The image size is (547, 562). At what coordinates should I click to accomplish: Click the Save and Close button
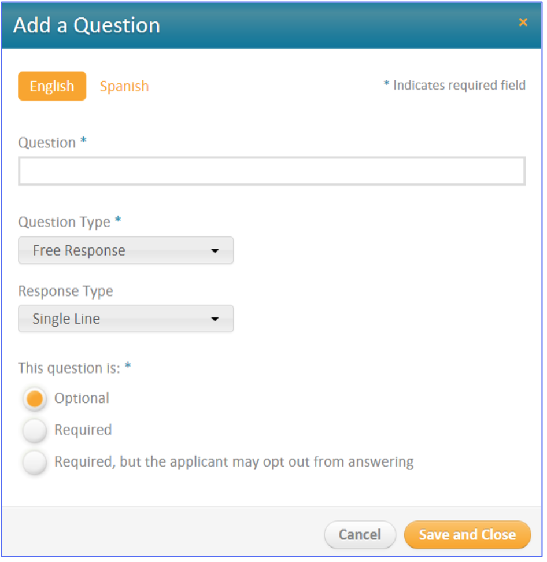(467, 535)
